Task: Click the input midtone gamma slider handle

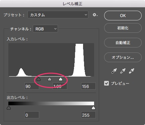Action: tap(50, 79)
